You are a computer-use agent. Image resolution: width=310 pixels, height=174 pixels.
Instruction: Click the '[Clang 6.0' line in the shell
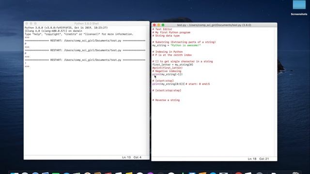click(53, 31)
